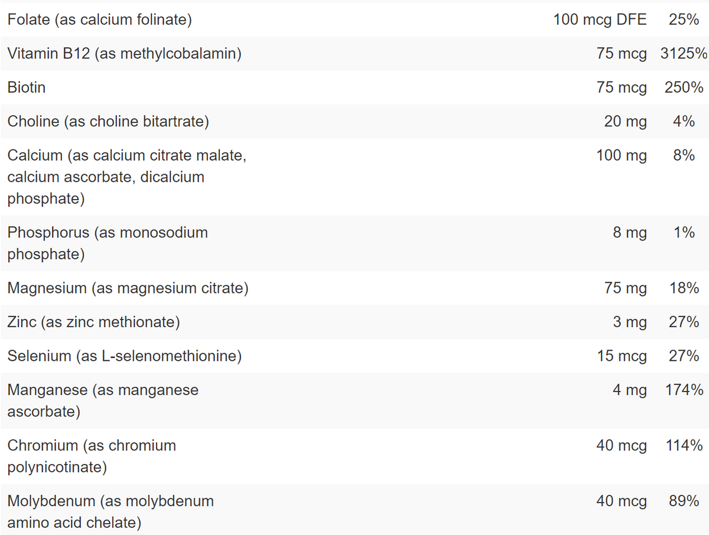
Task: Select the 20 mg choline amount
Action: (625, 122)
